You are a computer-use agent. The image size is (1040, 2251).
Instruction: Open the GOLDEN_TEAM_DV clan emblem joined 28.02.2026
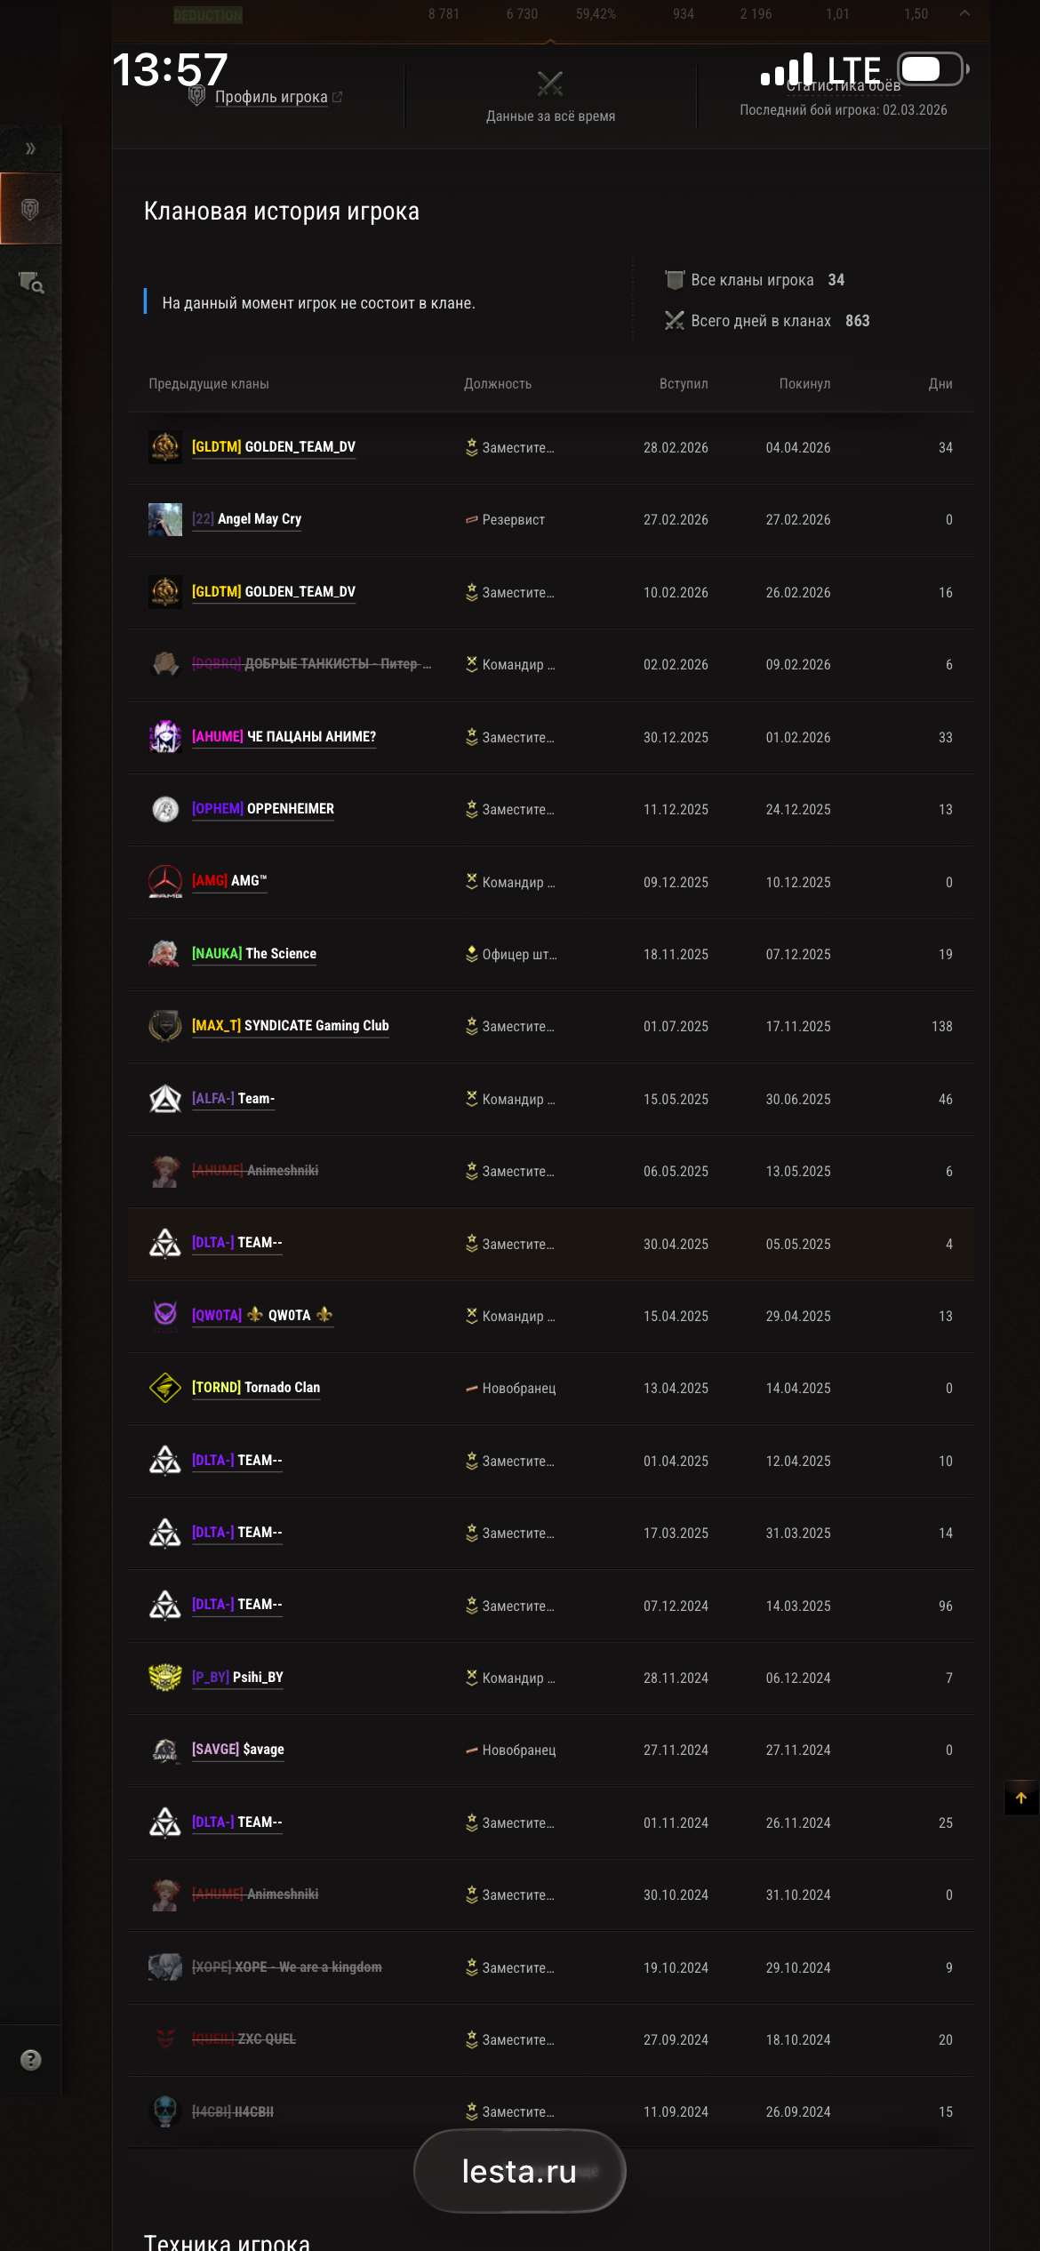164,447
